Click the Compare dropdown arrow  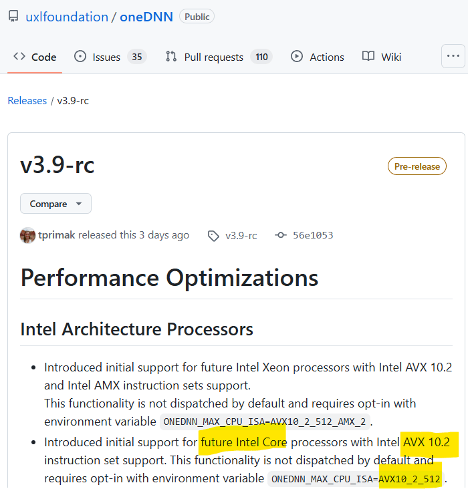coord(79,204)
